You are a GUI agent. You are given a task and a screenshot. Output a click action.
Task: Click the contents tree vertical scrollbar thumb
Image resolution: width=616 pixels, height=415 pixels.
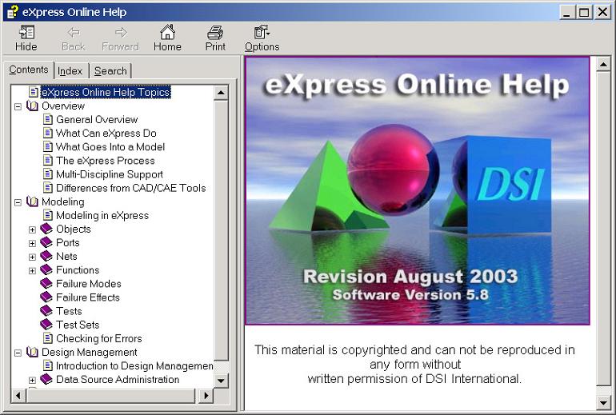(221, 230)
